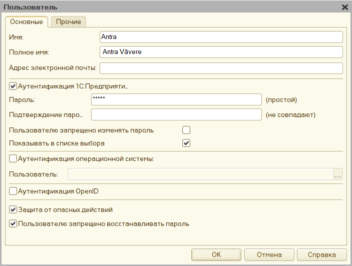Open help via the Справка button
352x266 pixels.
322,254
